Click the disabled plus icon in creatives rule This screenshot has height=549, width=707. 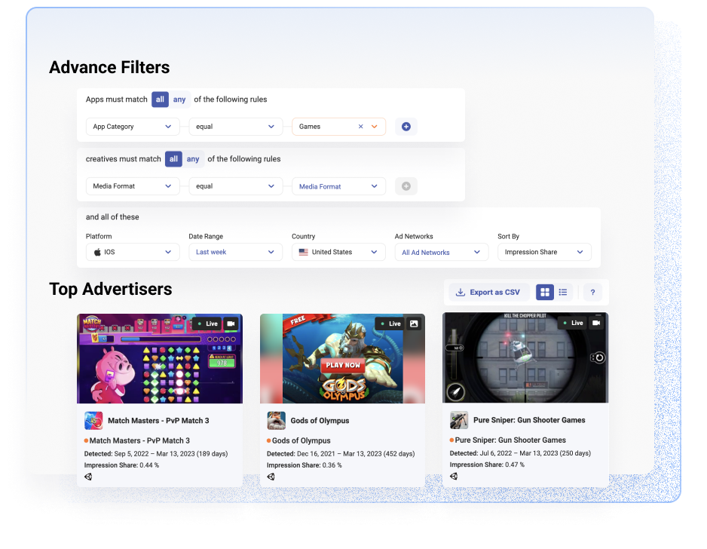[406, 186]
